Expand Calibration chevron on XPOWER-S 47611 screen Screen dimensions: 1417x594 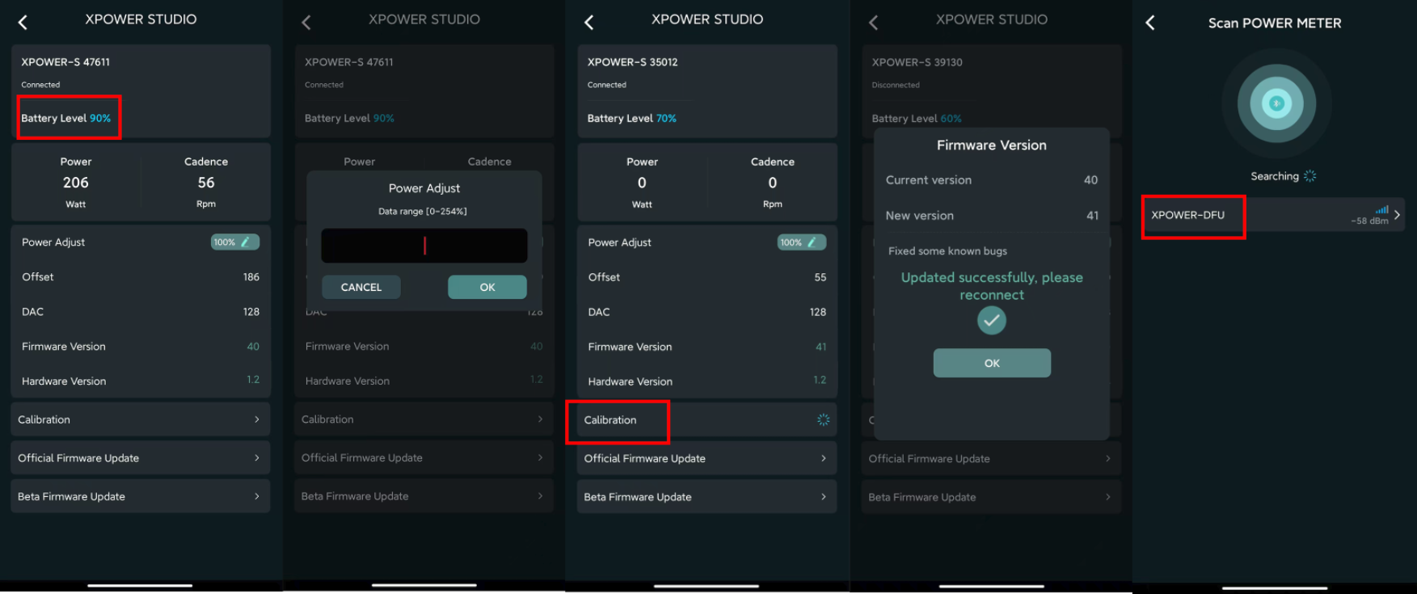pyautogui.click(x=257, y=419)
